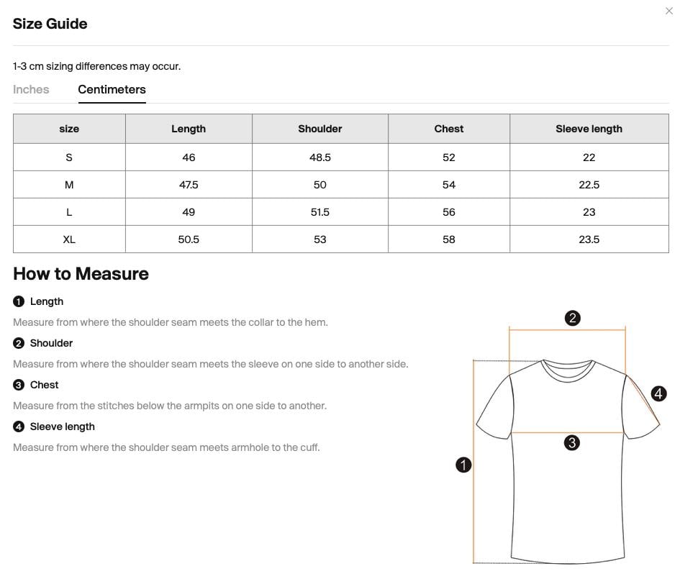Viewport: 680px width, 584px height.
Task: Close the Size Guide dialog
Action: [x=668, y=11]
